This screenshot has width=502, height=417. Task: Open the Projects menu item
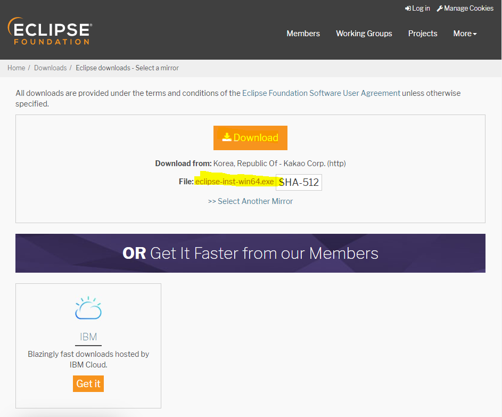coord(423,34)
